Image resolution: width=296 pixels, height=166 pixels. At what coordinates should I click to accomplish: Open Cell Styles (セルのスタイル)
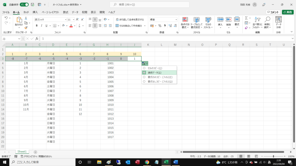[208, 23]
